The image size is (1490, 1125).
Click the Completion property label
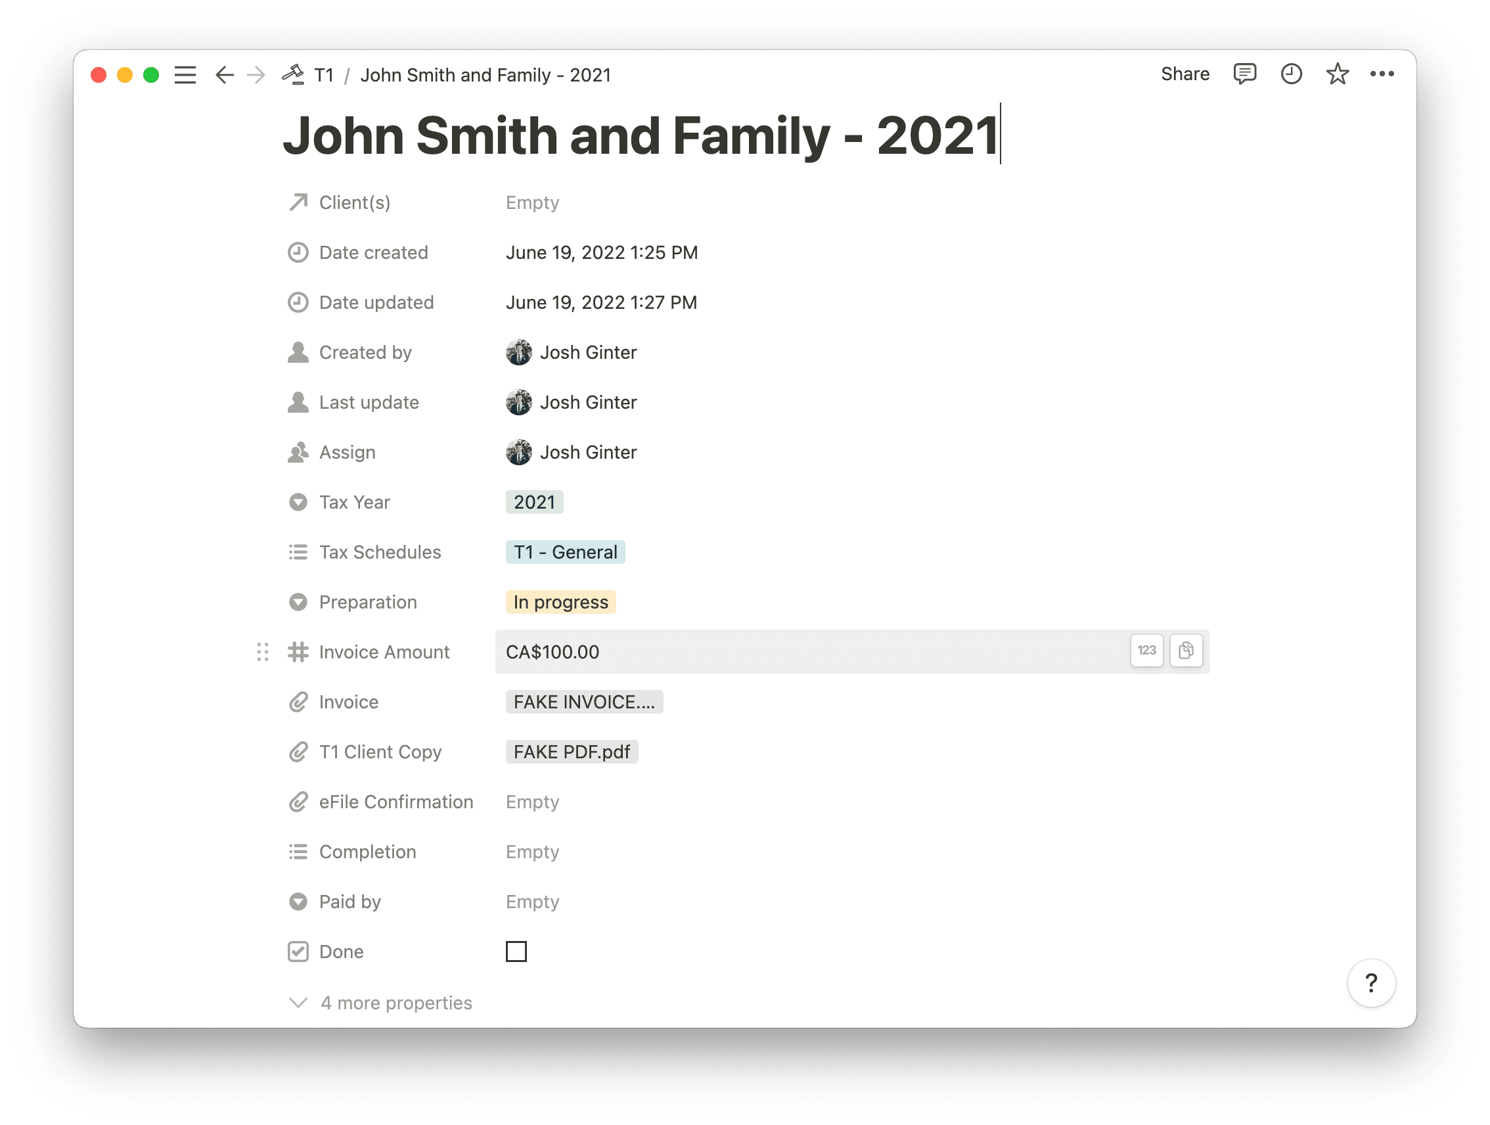click(x=367, y=852)
